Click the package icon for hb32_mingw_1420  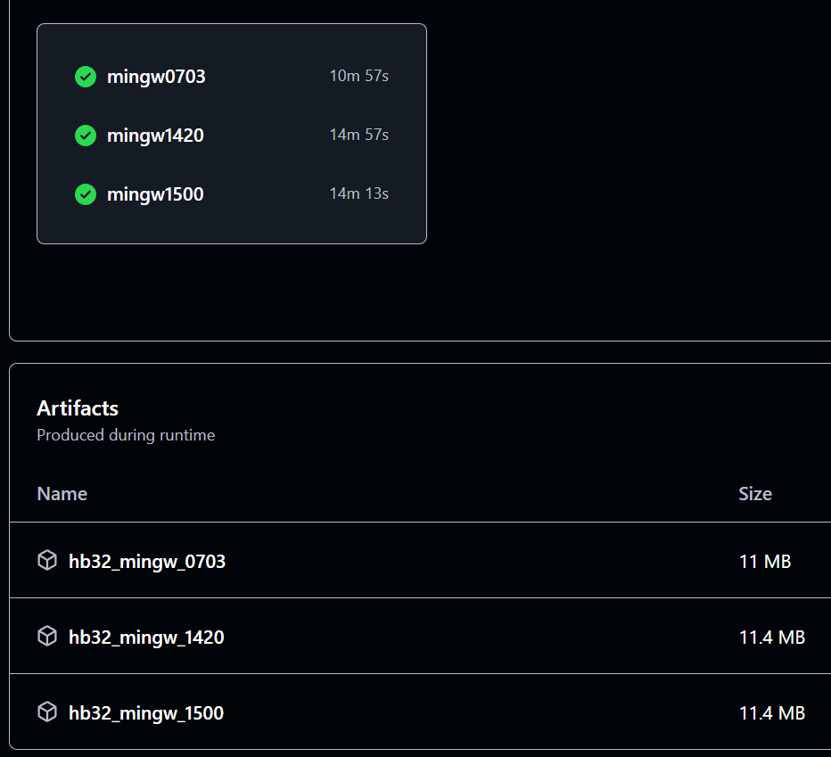coord(47,637)
